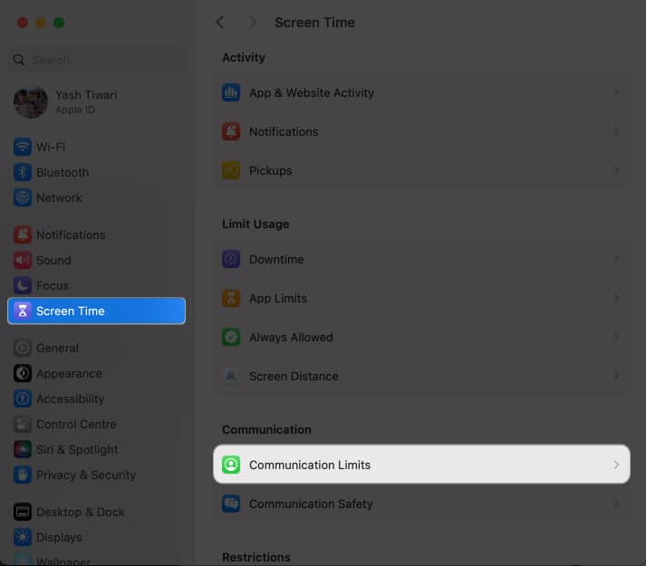
Task: Expand Communication Safety chevron
Action: (x=616, y=504)
